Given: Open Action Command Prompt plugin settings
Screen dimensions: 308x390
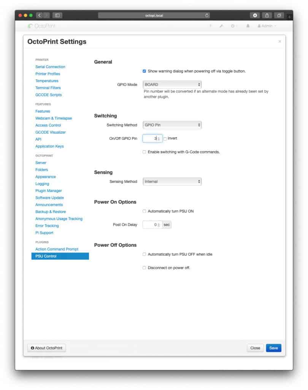Looking at the screenshot, I should tap(57, 249).
